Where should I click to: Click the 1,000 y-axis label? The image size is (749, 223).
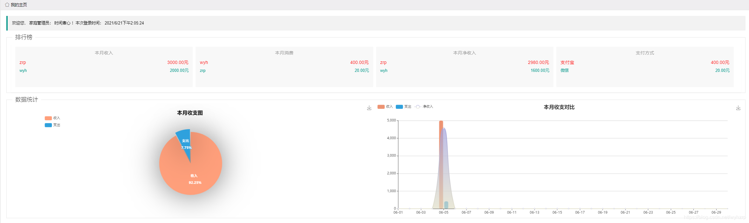point(391,191)
